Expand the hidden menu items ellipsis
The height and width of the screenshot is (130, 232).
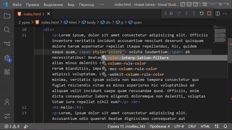click(x=102, y=4)
